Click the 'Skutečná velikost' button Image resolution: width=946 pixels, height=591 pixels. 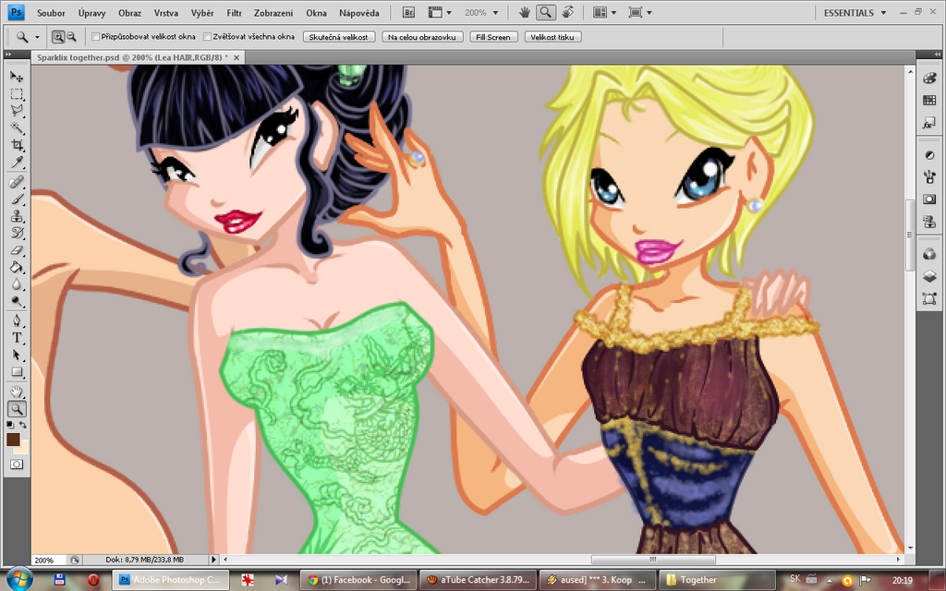pos(338,37)
